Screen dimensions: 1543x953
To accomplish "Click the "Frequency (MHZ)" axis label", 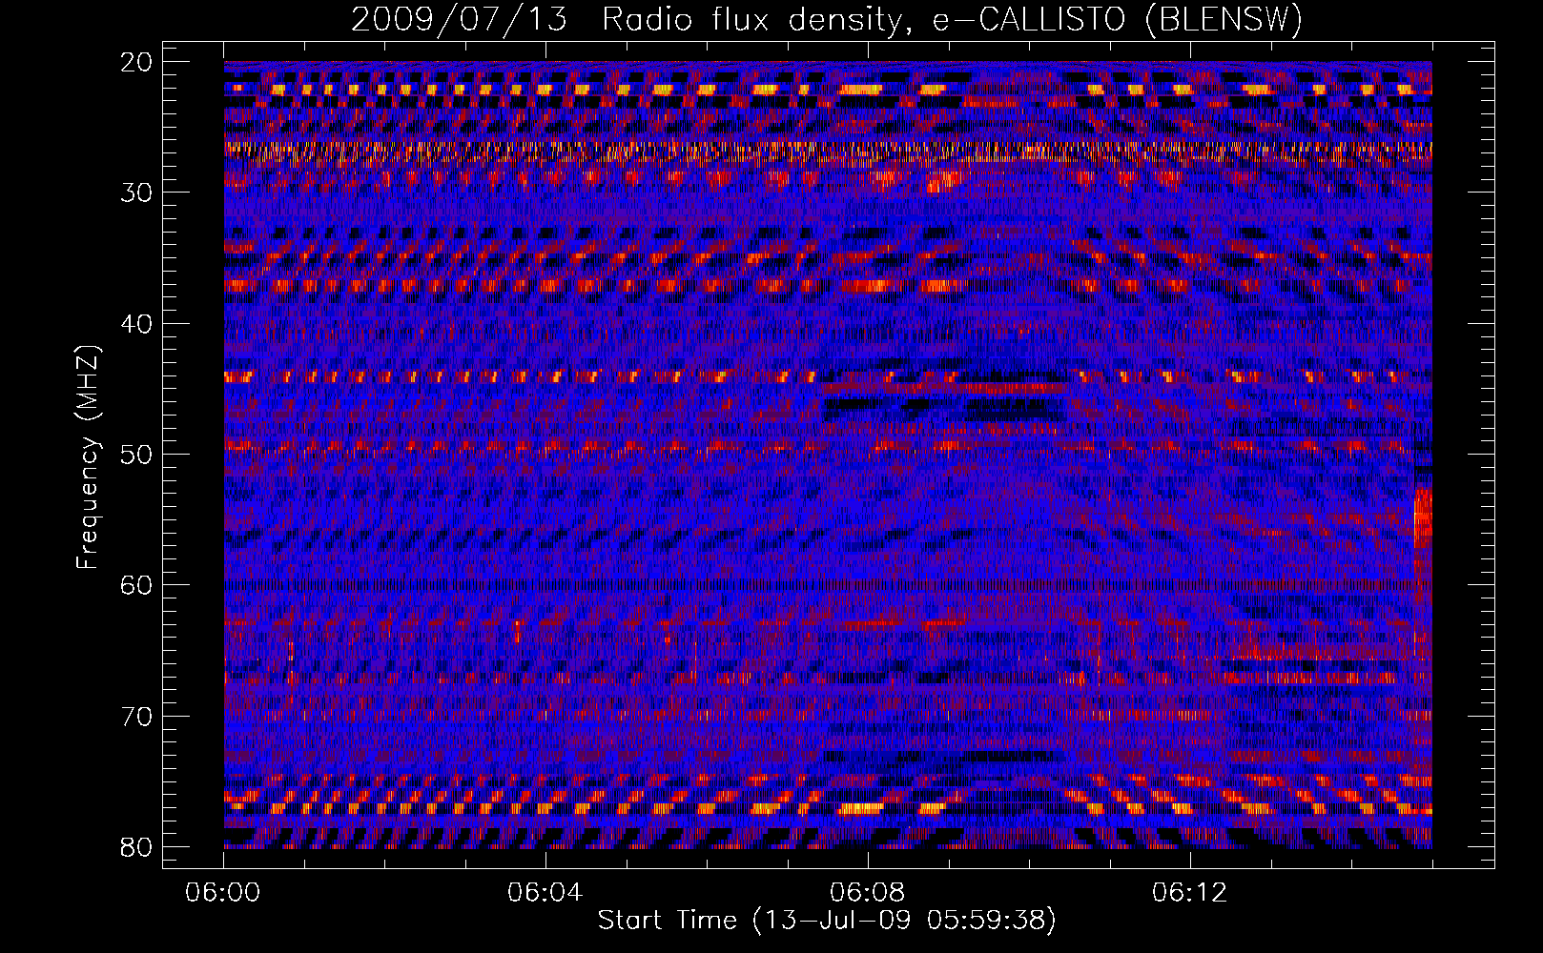I will tap(88, 457).
